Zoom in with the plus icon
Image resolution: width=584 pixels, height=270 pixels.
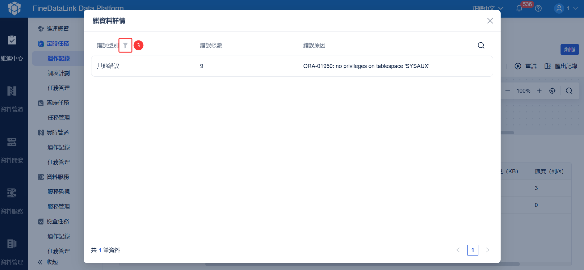(539, 91)
